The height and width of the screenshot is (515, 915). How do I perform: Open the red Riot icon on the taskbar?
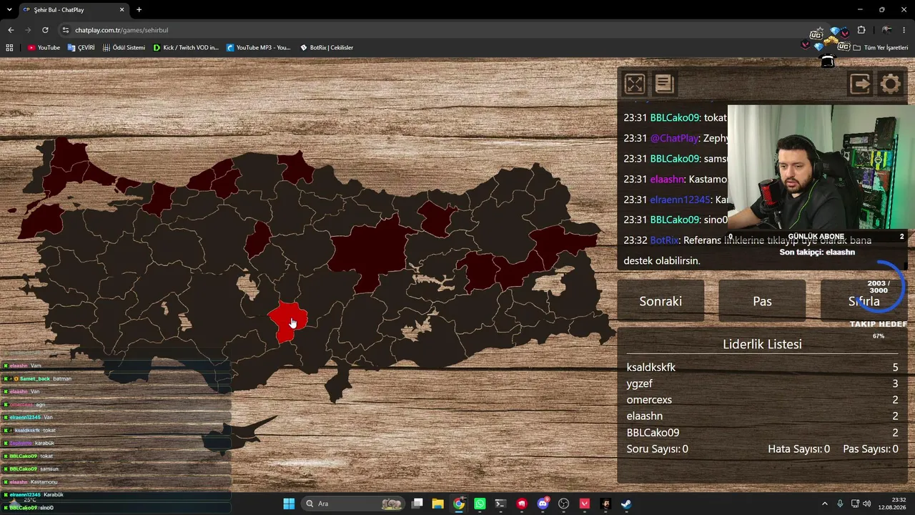(x=522, y=504)
